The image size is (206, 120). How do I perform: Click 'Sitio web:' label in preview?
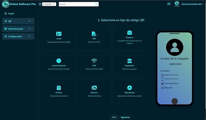(168, 88)
